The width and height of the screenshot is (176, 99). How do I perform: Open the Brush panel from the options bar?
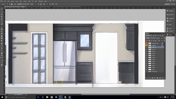pos(12,4)
